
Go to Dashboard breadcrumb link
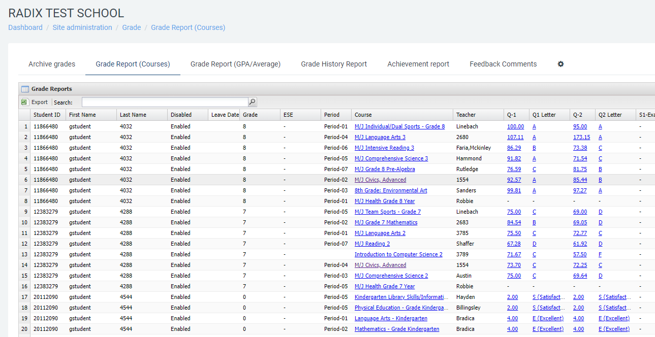coord(25,27)
